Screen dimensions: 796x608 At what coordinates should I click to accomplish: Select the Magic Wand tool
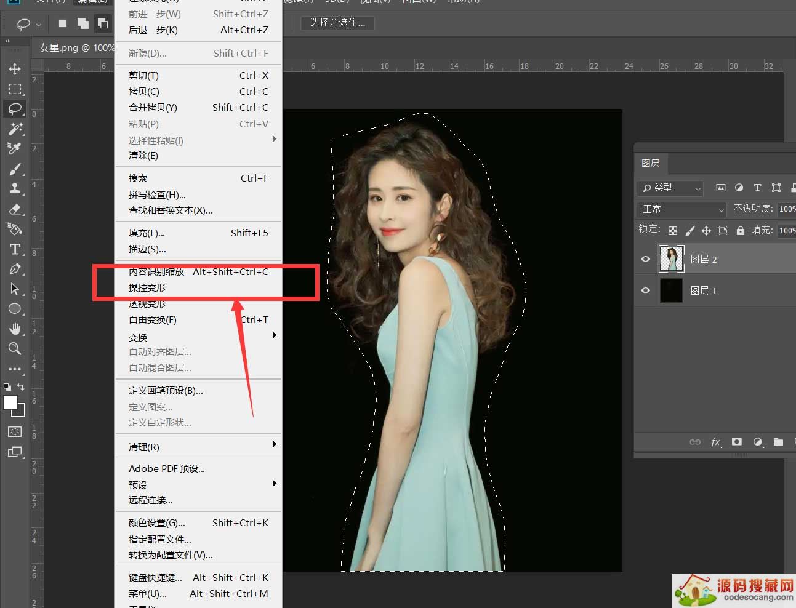(15, 129)
